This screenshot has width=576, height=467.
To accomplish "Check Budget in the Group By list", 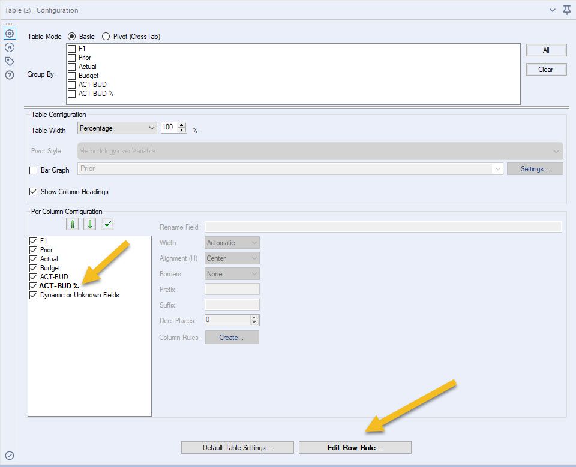I will coord(72,76).
